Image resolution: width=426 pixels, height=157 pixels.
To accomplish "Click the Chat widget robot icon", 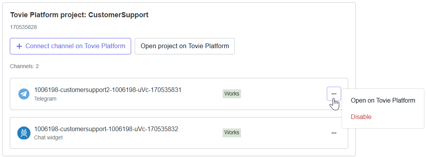I will click(x=24, y=133).
